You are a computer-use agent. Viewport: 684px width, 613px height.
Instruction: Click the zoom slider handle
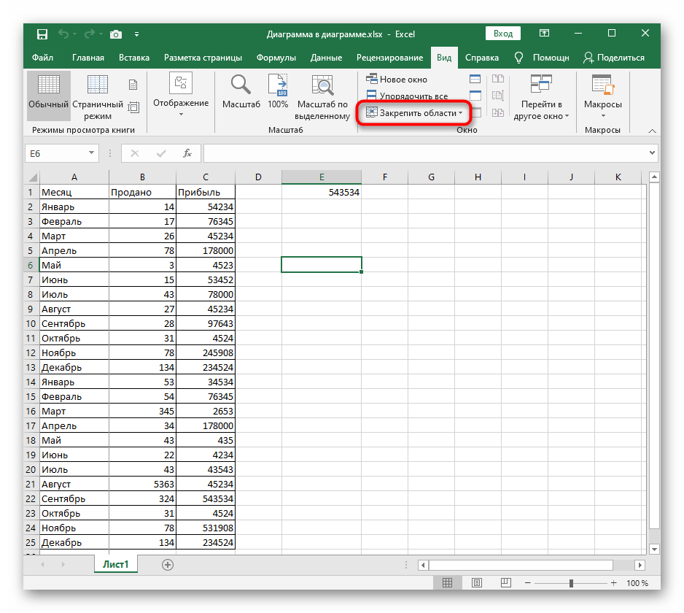click(571, 583)
